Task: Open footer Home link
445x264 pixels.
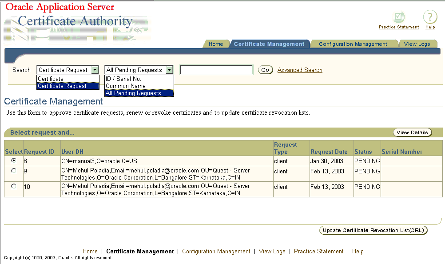Action: 90,251
